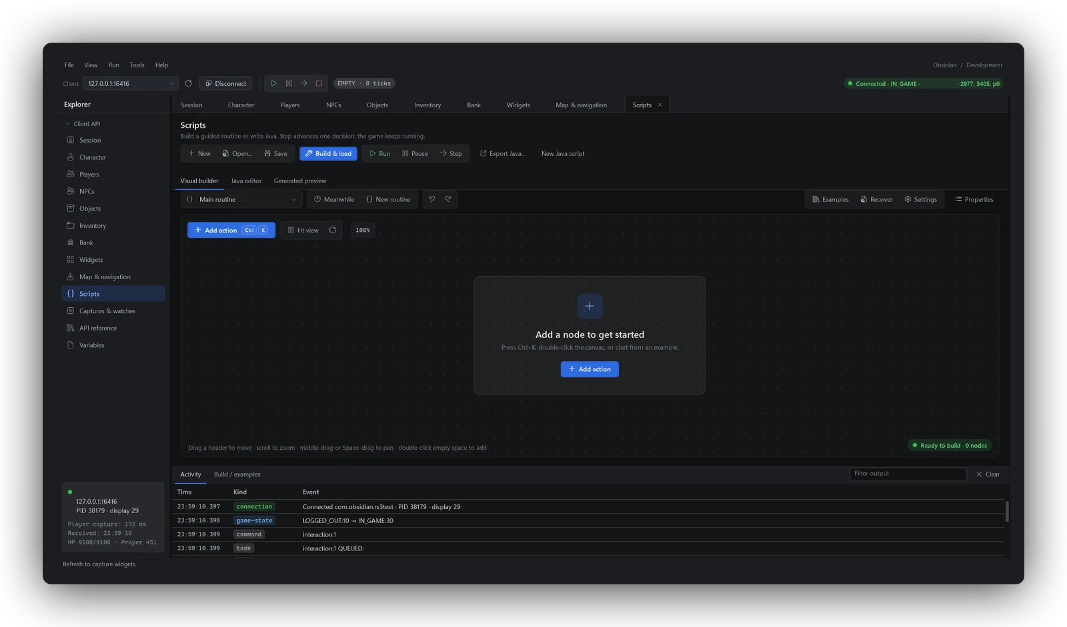Open Bank in the Explorer sidebar
This screenshot has height=627, width=1067.
113,243
